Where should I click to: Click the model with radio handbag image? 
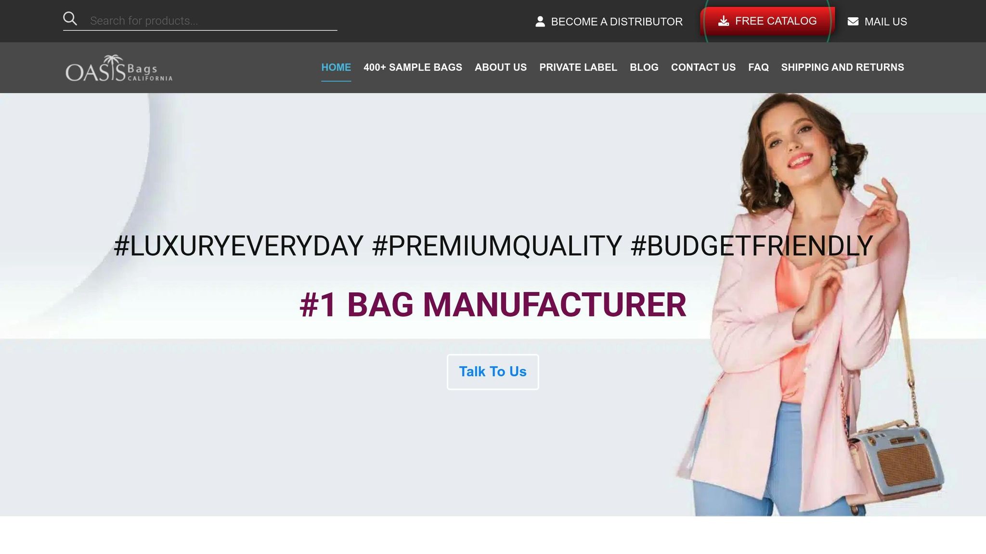pyautogui.click(x=809, y=305)
